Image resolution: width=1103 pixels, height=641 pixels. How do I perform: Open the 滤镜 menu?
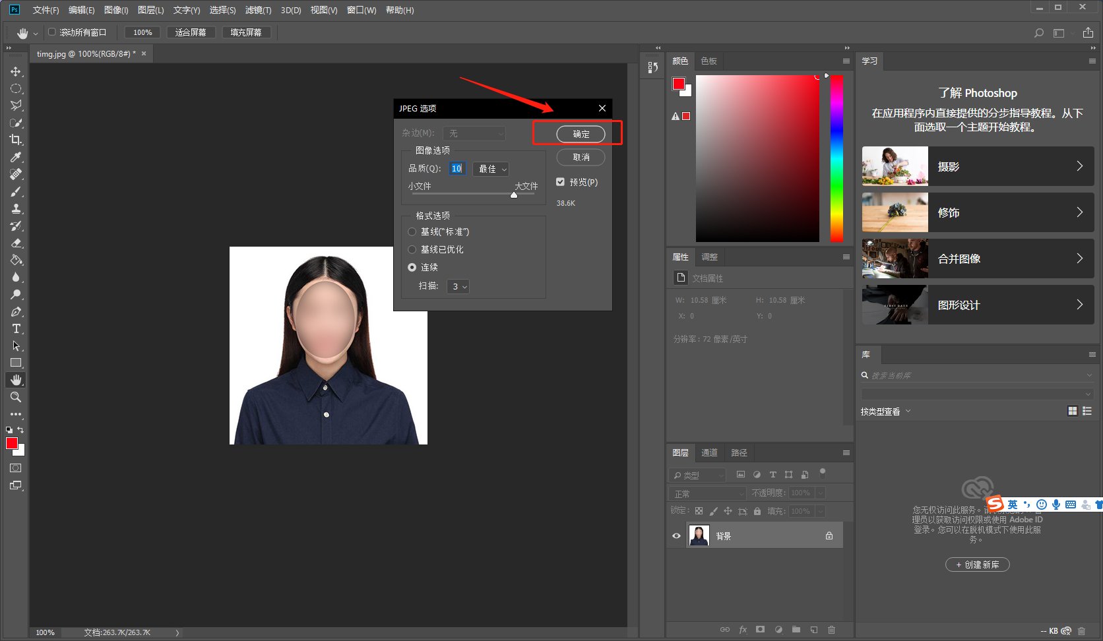coord(258,10)
